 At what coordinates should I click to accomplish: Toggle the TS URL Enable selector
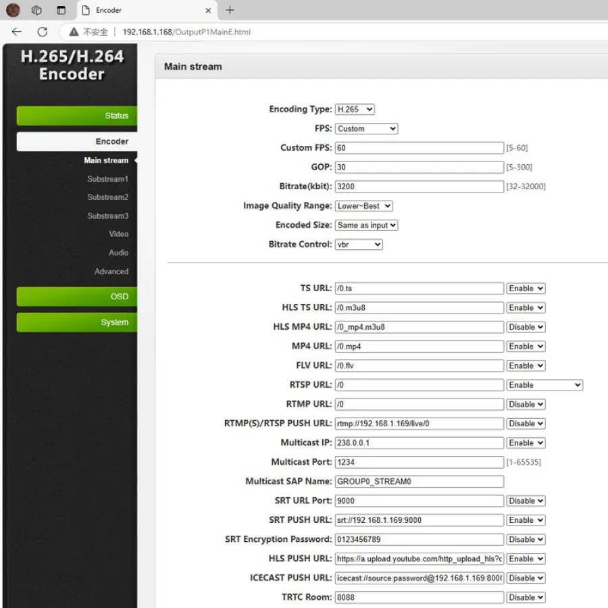[x=526, y=288]
